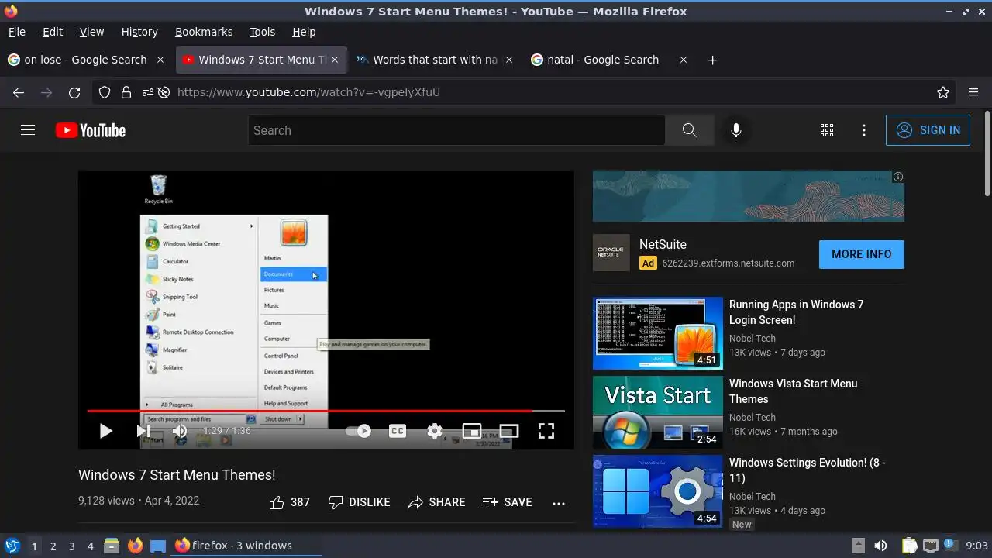Viewport: 992px width, 558px height.
Task: Open more actions ellipsis under video
Action: (x=559, y=503)
